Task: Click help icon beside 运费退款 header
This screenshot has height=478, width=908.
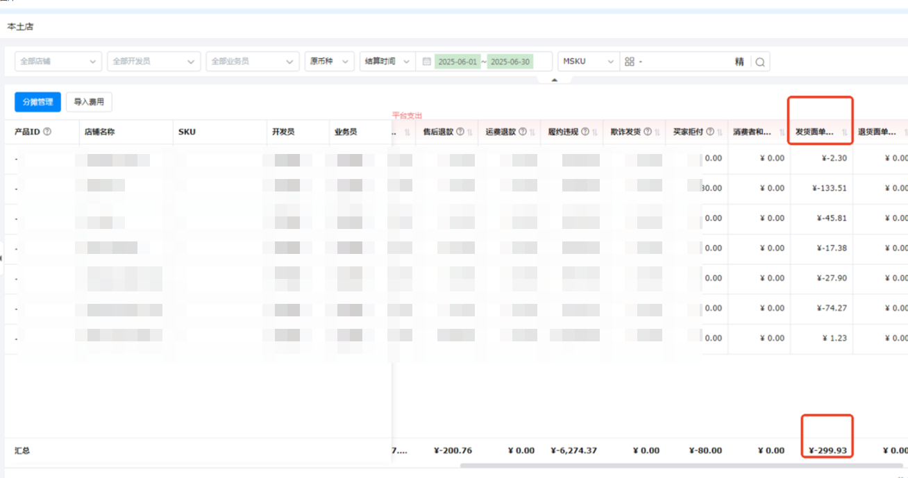Action: tap(523, 132)
